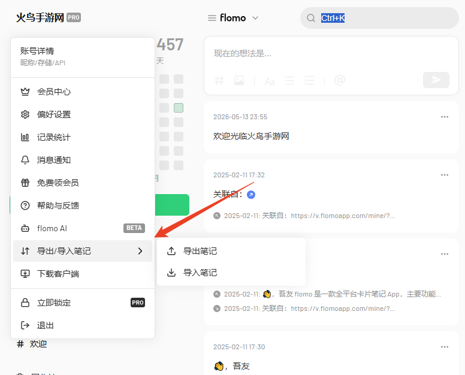The width and height of the screenshot is (465, 375).
Task: Toggle numbered list in the editor
Action: pyautogui.click(x=309, y=80)
